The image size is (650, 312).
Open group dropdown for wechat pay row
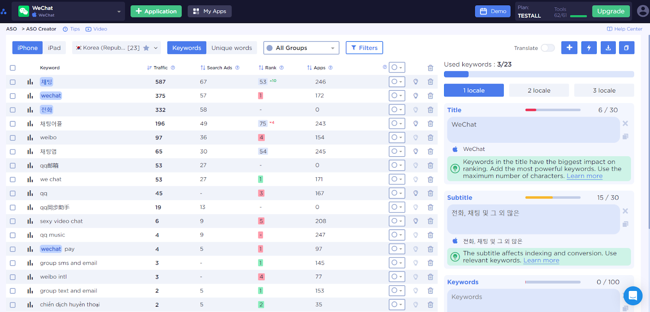click(x=396, y=249)
